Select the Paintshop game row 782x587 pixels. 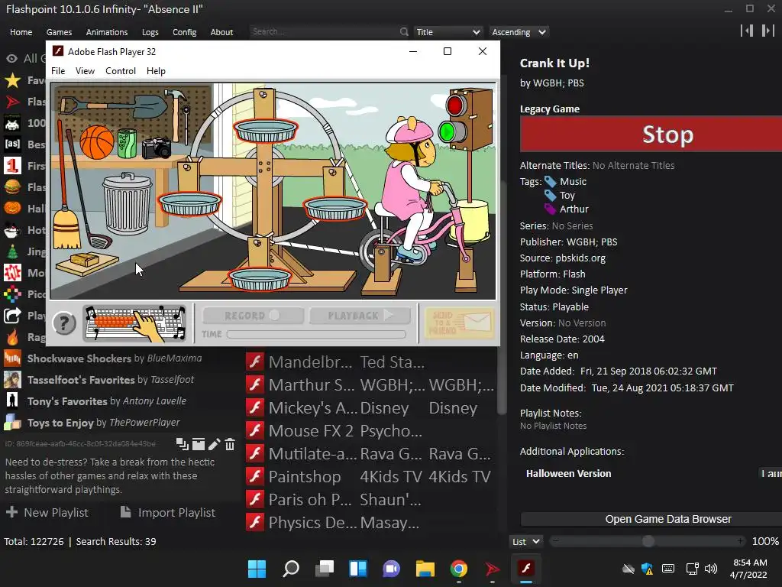(370, 477)
